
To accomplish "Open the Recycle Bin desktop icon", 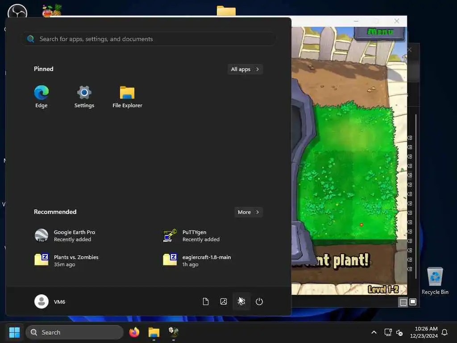I will [x=435, y=281].
